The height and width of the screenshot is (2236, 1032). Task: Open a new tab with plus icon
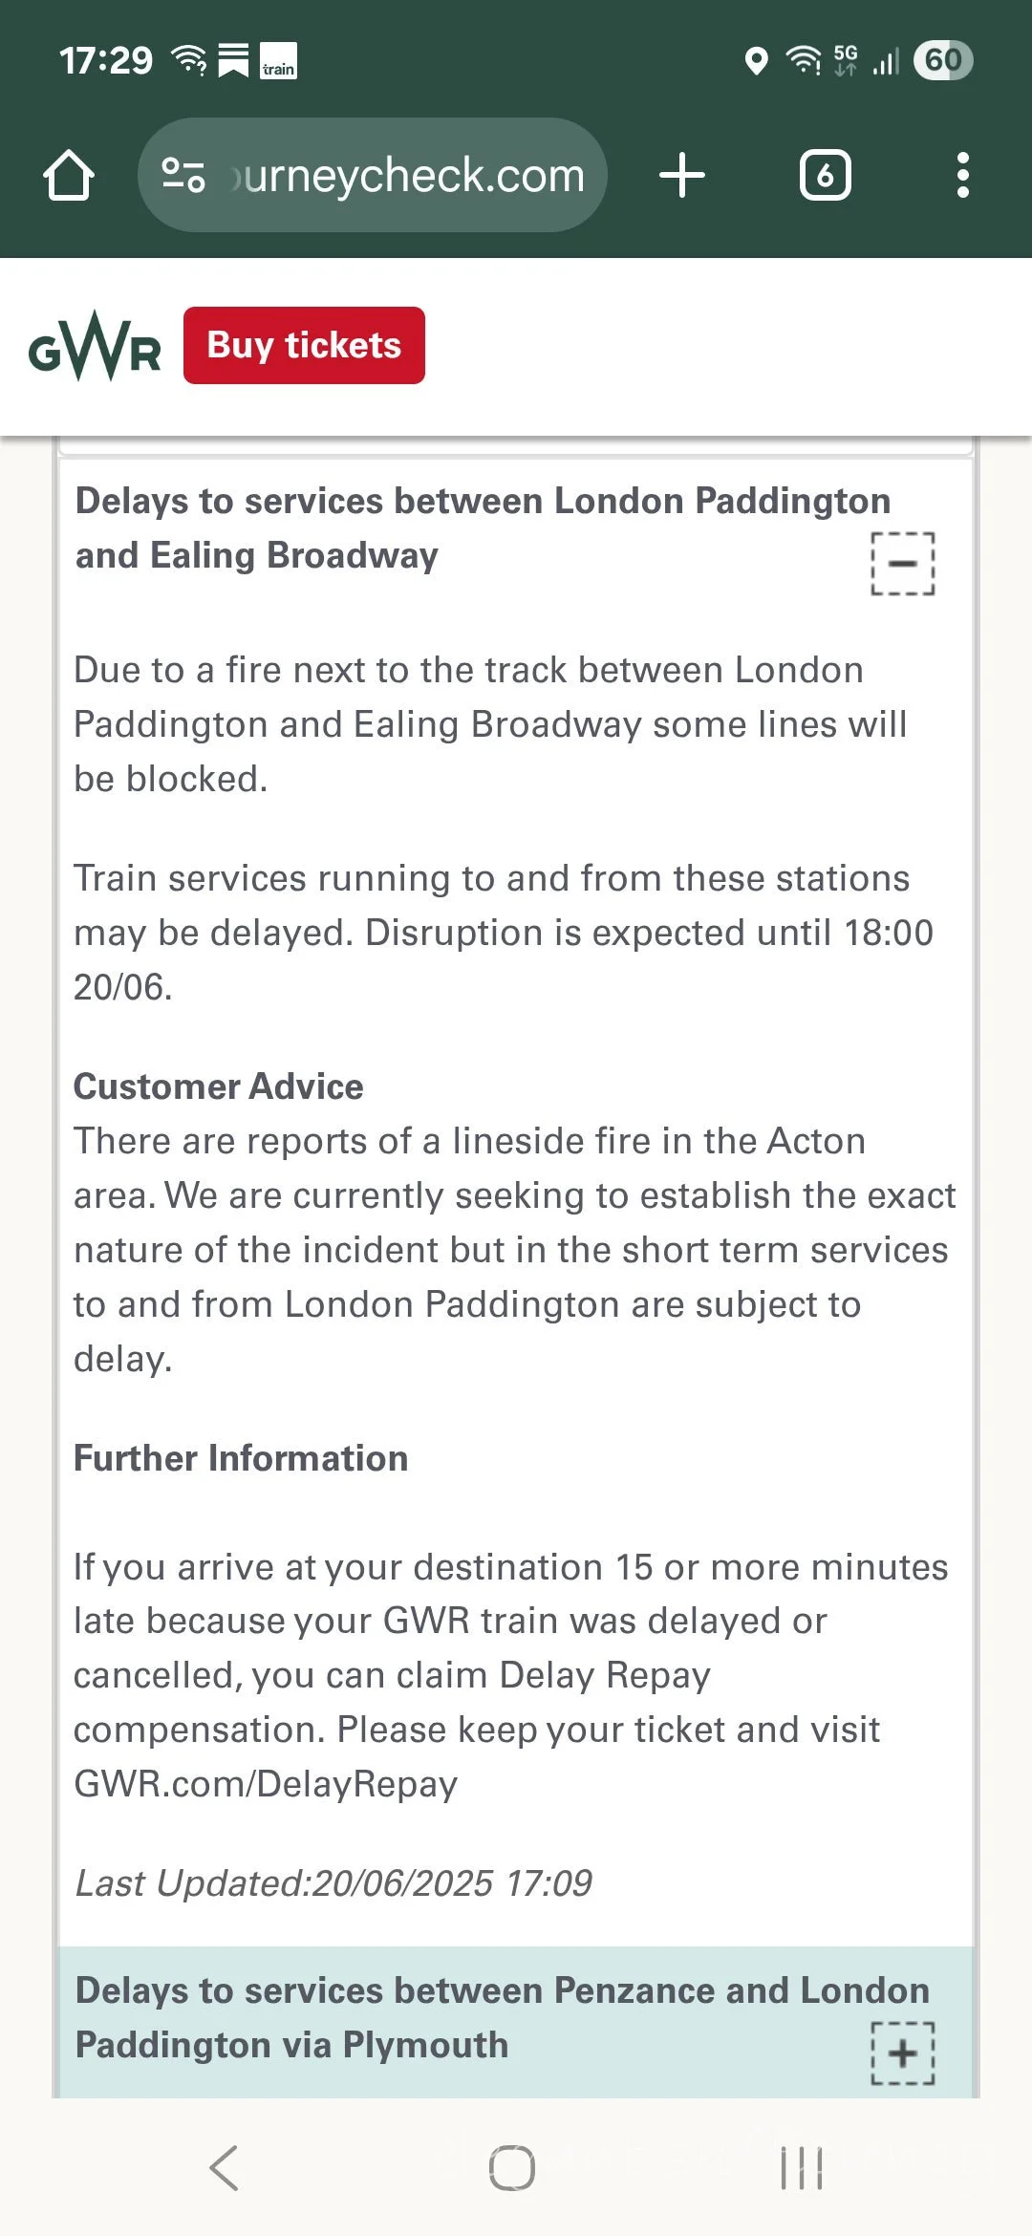coord(682,176)
